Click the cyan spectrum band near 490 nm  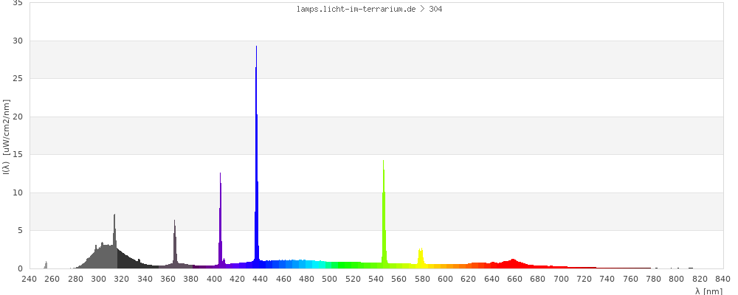point(318,264)
